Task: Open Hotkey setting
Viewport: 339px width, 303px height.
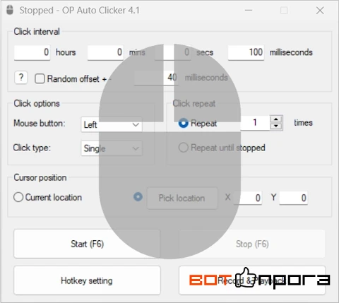Action: 87,280
